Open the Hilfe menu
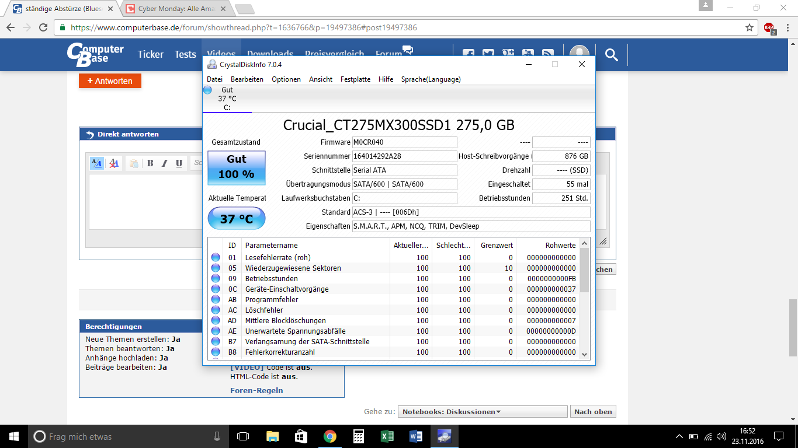The width and height of the screenshot is (798, 448). coord(386,79)
